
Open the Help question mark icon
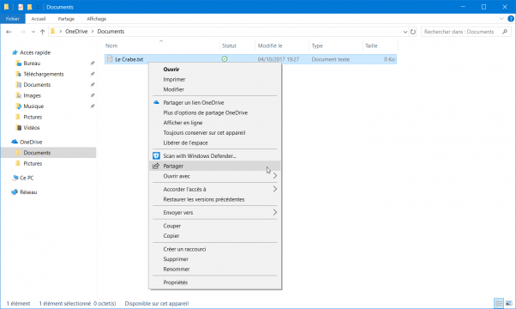[x=511, y=19]
